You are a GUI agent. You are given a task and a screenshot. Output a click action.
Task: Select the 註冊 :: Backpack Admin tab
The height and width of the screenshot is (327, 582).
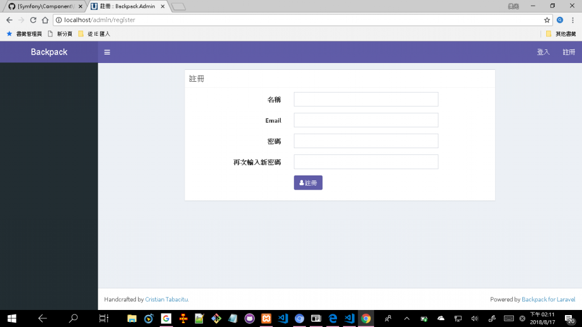[127, 6]
